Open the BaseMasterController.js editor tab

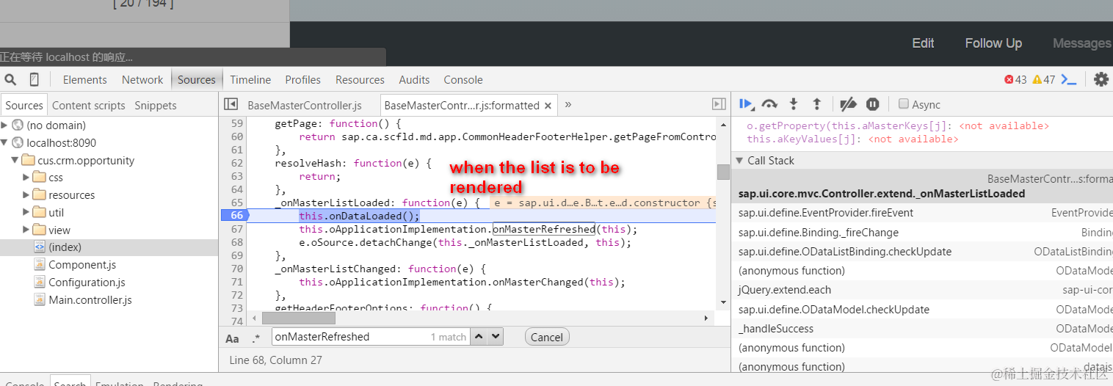[x=305, y=105]
